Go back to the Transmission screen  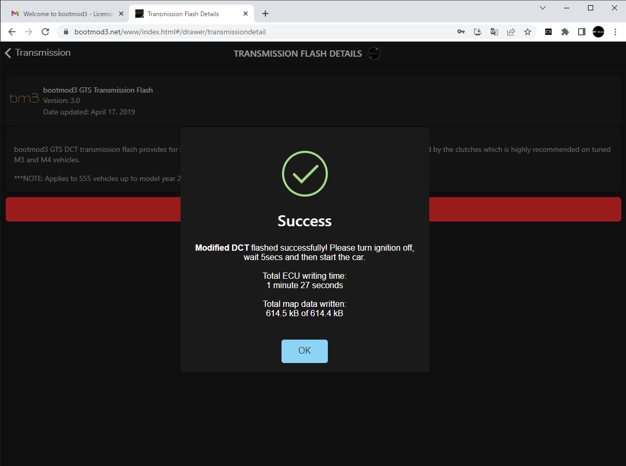coord(37,53)
